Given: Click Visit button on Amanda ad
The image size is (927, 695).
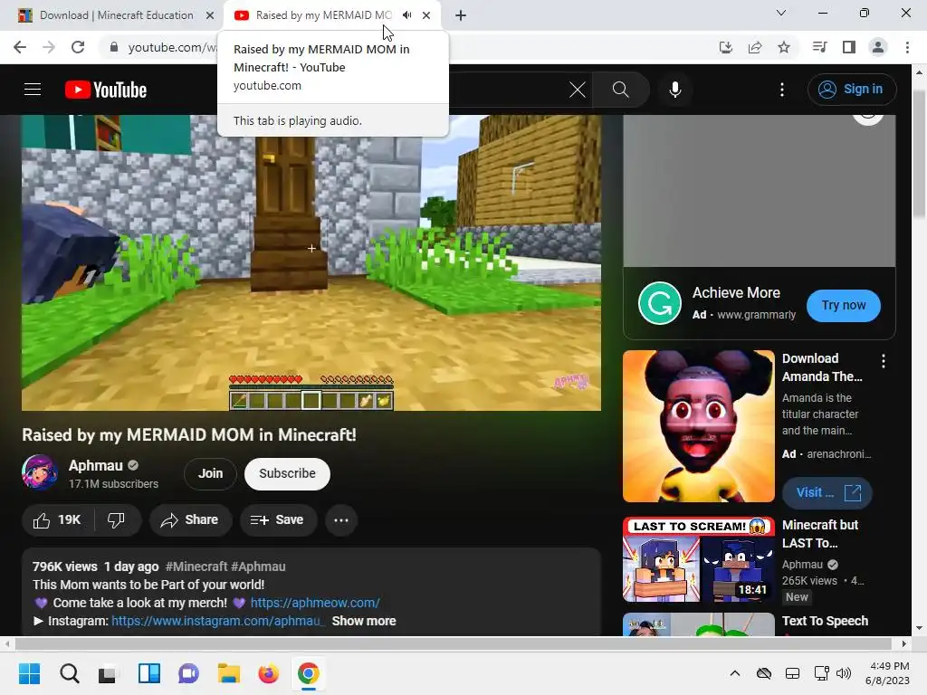Looking at the screenshot, I should (827, 493).
